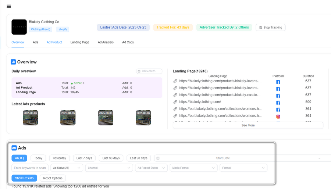Screen dimensions: 331x189
Task: Click link icon beside blakely-cassie landing page
Action: pos(175,95)
